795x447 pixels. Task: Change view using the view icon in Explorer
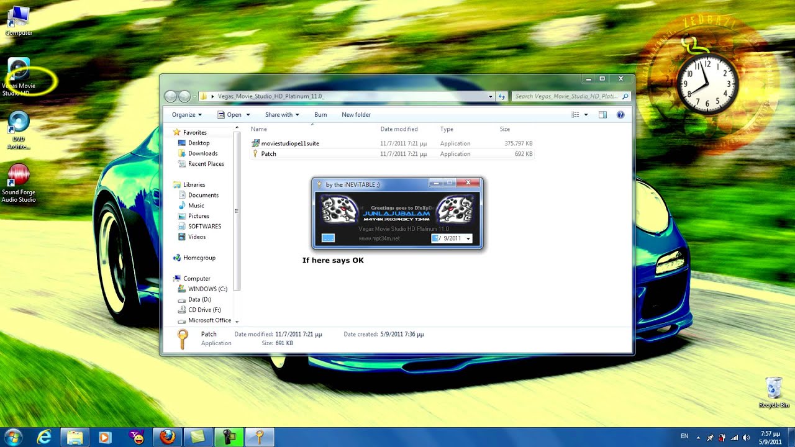[575, 115]
